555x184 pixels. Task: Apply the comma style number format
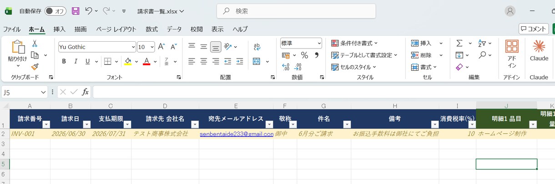[317, 55]
